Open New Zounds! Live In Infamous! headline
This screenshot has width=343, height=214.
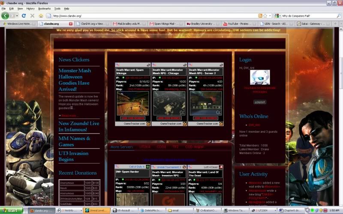(79, 126)
